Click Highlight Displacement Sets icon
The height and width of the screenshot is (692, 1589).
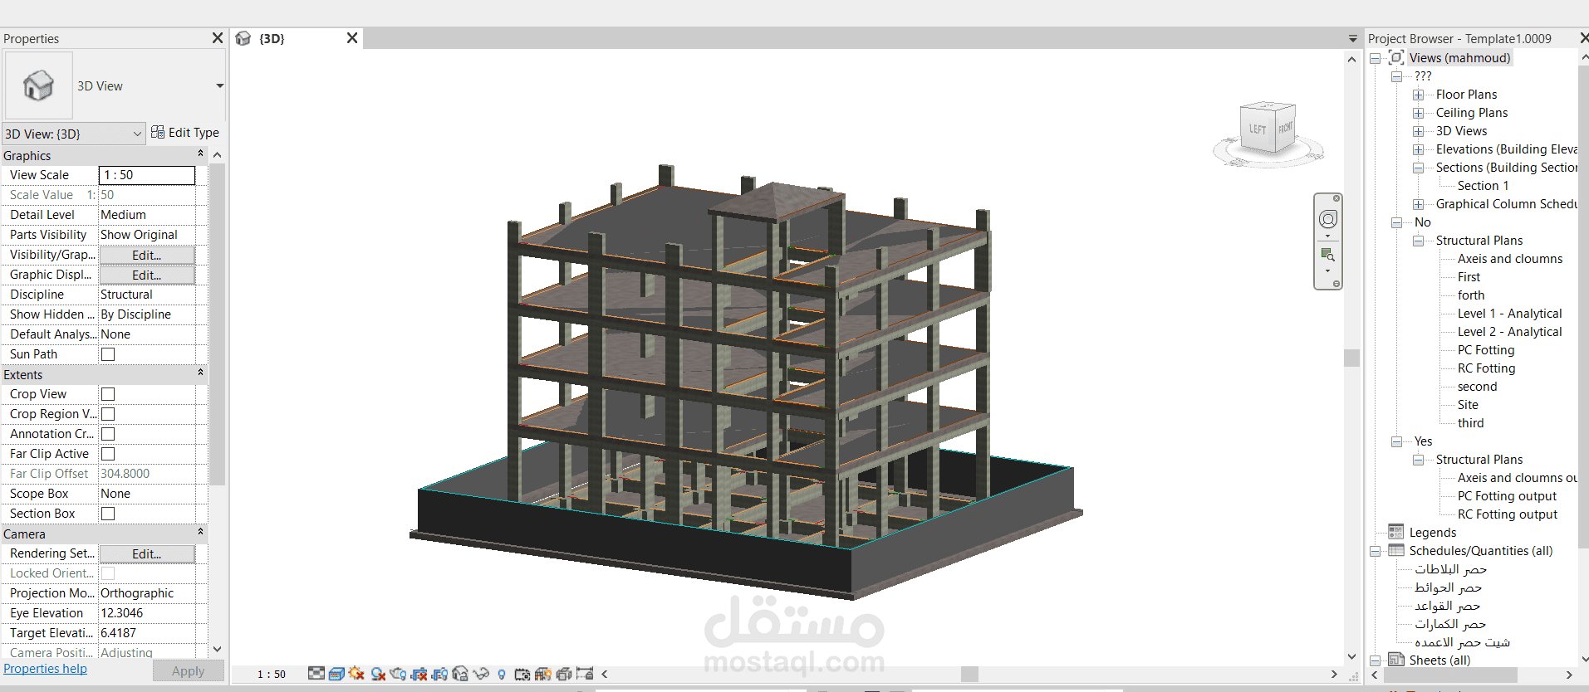pos(564,674)
